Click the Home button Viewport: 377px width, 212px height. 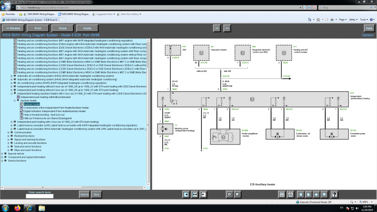coord(87,28)
